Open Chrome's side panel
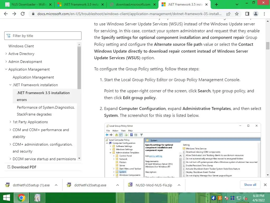The width and height of the screenshot is (270, 203). 247,14
